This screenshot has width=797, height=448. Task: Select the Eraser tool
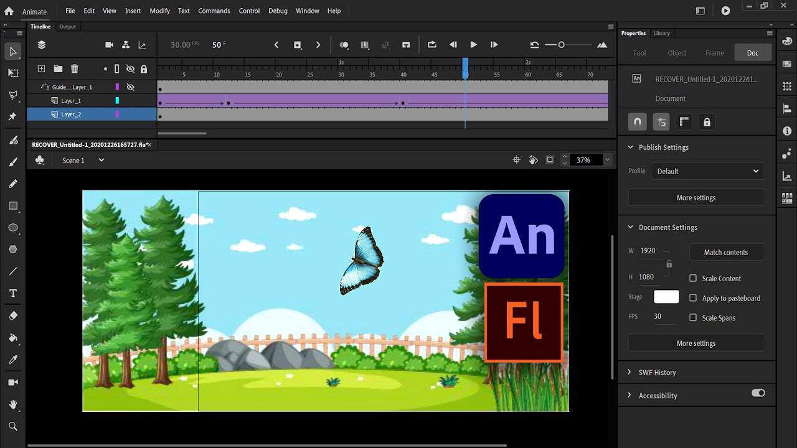[x=13, y=315]
